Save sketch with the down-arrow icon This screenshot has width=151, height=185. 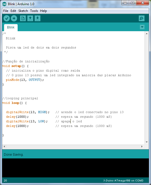click(x=37, y=18)
